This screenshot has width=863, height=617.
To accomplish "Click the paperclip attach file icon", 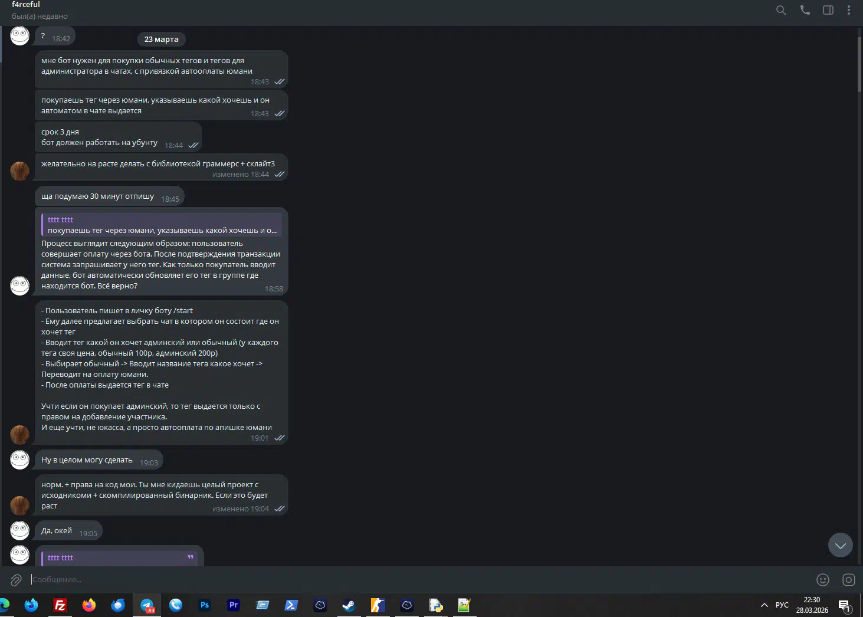I will 16,580.
